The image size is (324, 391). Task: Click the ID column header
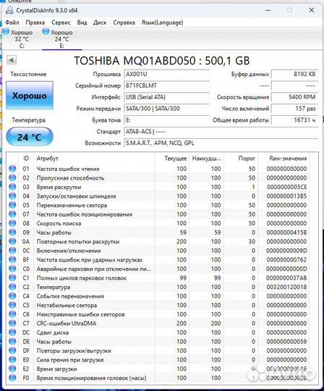pyautogui.click(x=26, y=159)
